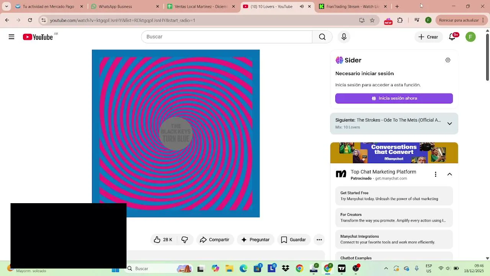
Task: Open TradingView from the taskbar
Action: (x=341, y=269)
